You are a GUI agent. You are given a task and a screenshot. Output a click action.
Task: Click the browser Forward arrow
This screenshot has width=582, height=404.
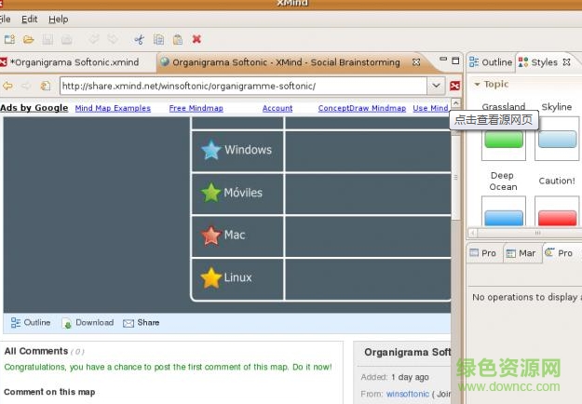(26, 86)
